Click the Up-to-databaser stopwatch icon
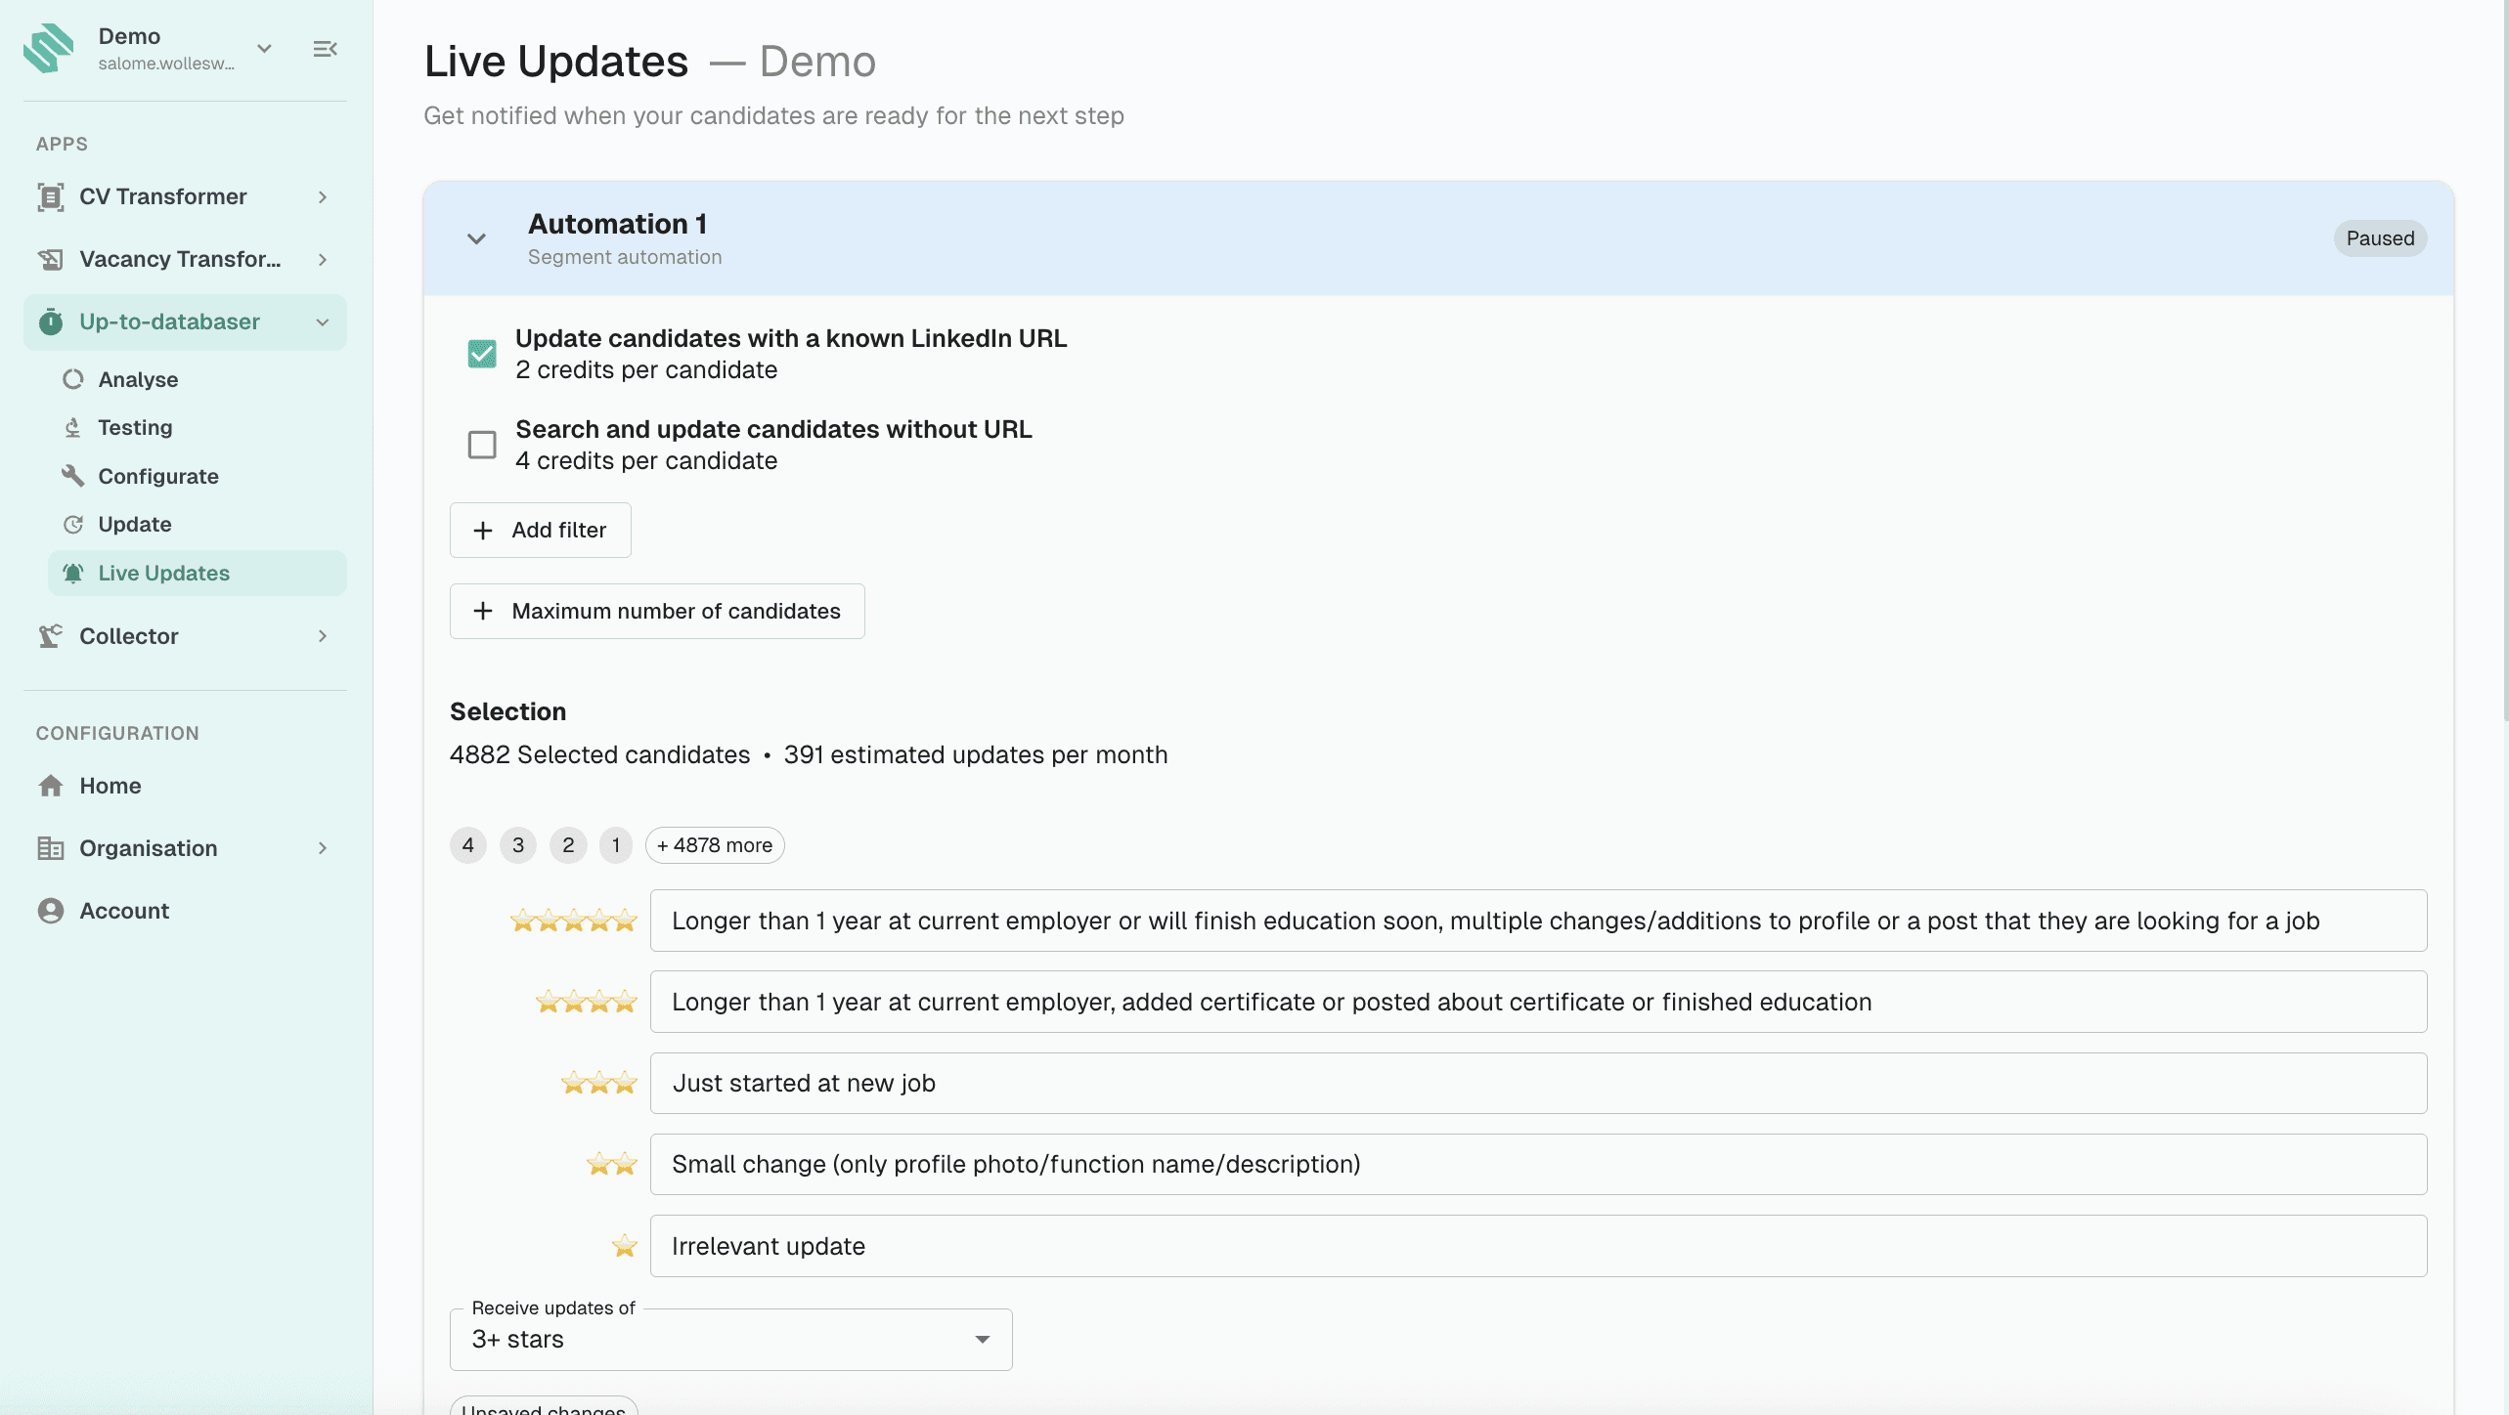This screenshot has height=1415, width=2509. [51, 322]
